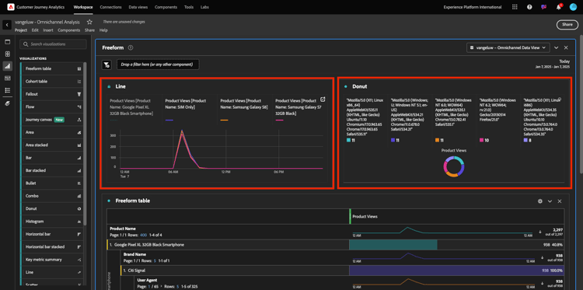Open the Project menu
583x290 pixels.
tap(21, 30)
